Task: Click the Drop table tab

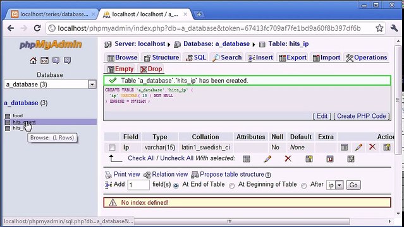Action: pyautogui.click(x=151, y=69)
